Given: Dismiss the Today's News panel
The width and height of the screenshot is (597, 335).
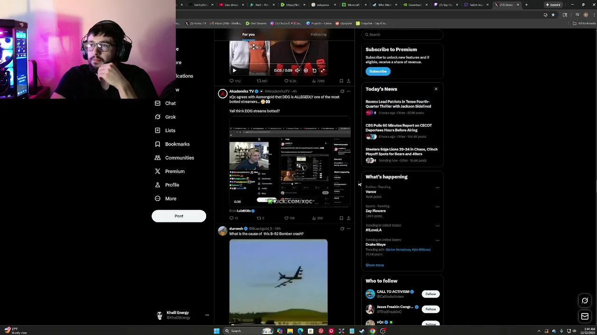Looking at the screenshot, I should [x=436, y=89].
